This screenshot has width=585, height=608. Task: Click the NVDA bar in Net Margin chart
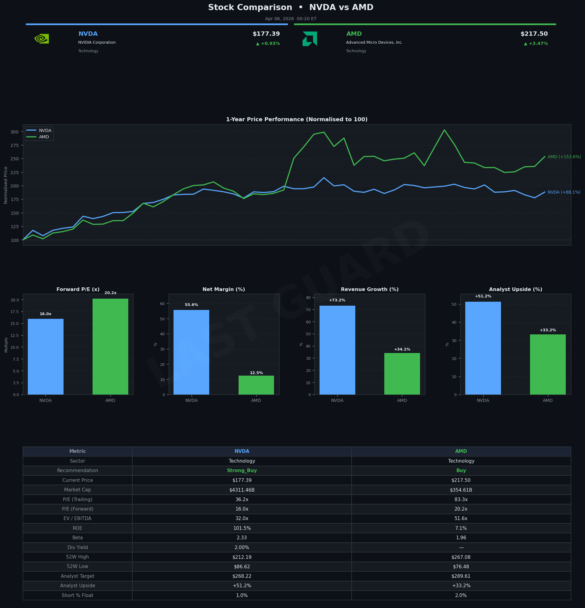pyautogui.click(x=191, y=352)
